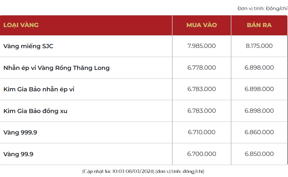Click Vàng 999.9 buy price 6.710.000
This screenshot has height=177, width=288.
point(201,132)
